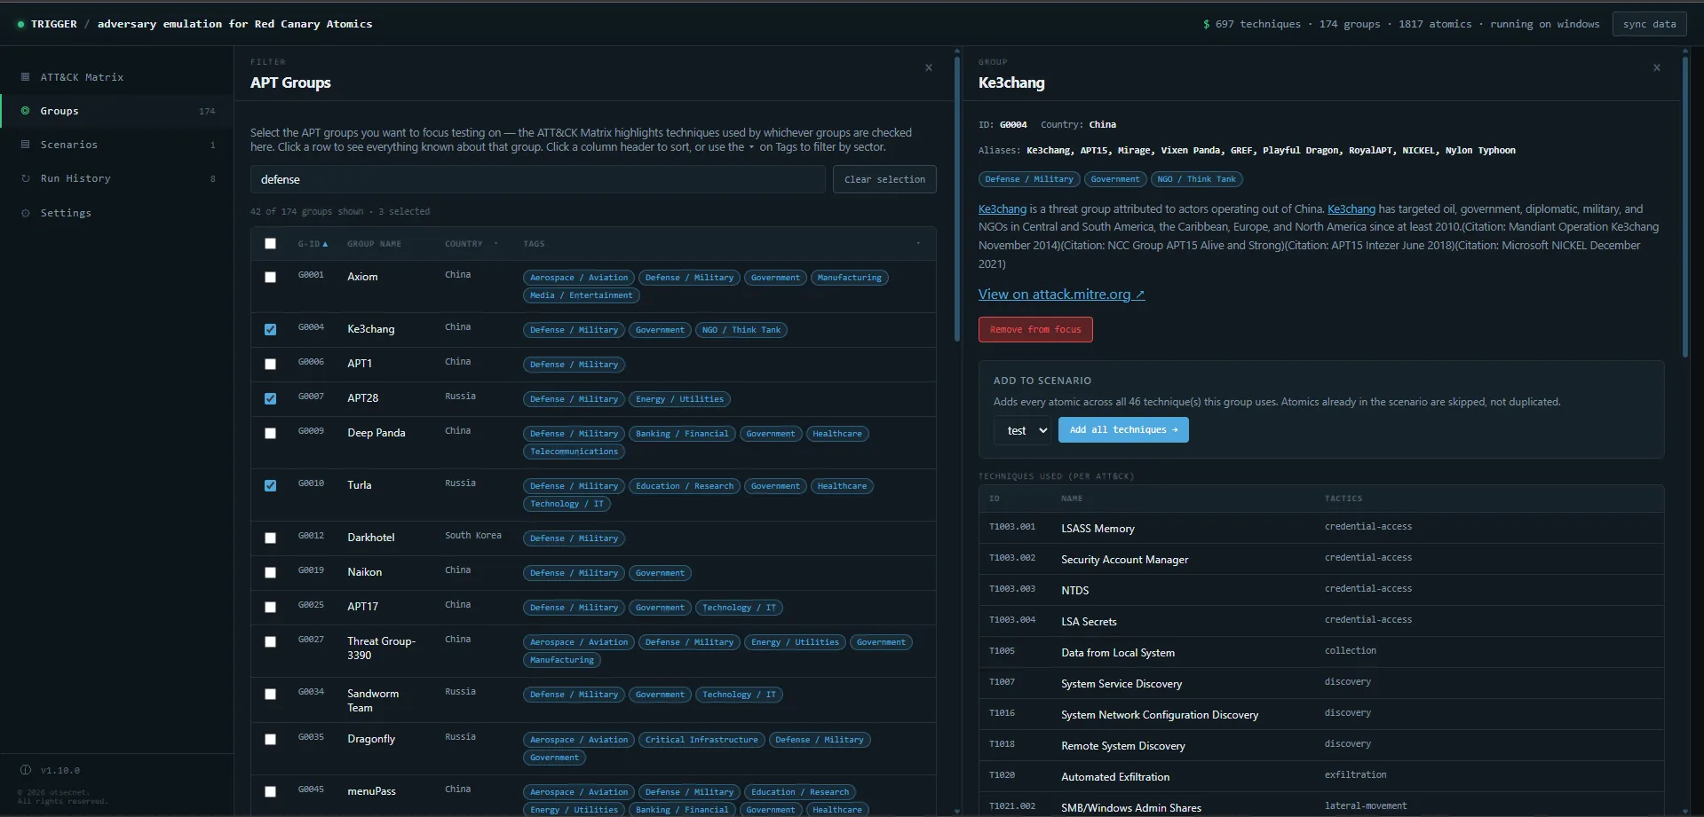This screenshot has width=1704, height=817.
Task: Click the Run History refresh icon
Action: click(x=25, y=178)
